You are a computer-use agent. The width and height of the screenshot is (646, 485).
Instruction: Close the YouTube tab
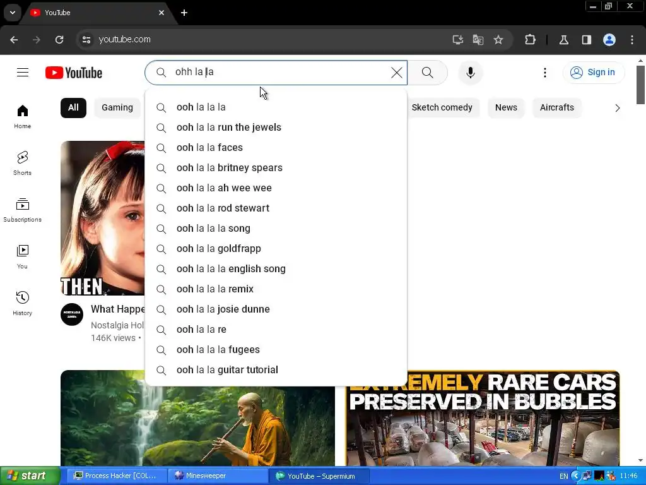(x=161, y=13)
